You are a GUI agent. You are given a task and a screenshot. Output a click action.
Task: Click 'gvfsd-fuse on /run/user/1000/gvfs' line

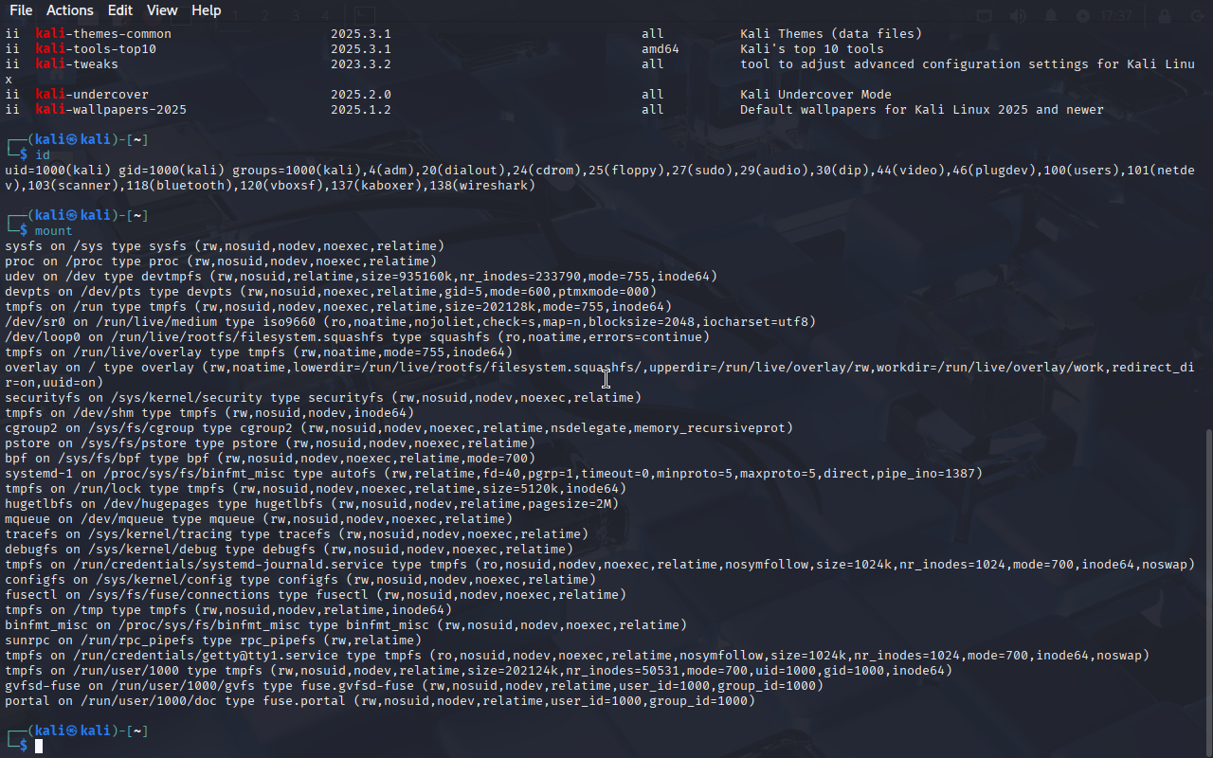point(414,686)
